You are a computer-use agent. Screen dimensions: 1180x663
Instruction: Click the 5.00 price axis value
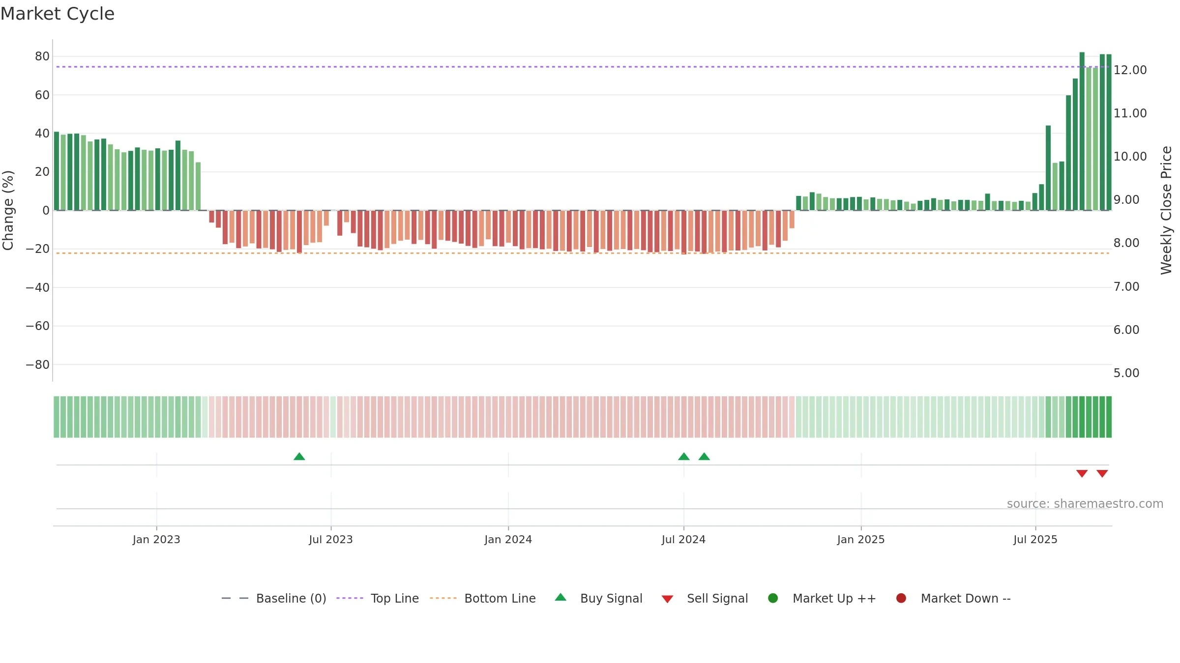click(1126, 373)
